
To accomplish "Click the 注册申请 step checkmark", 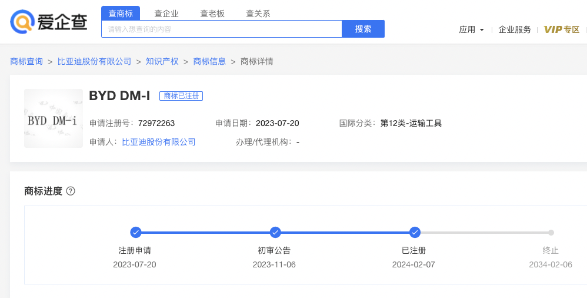I will (136, 233).
